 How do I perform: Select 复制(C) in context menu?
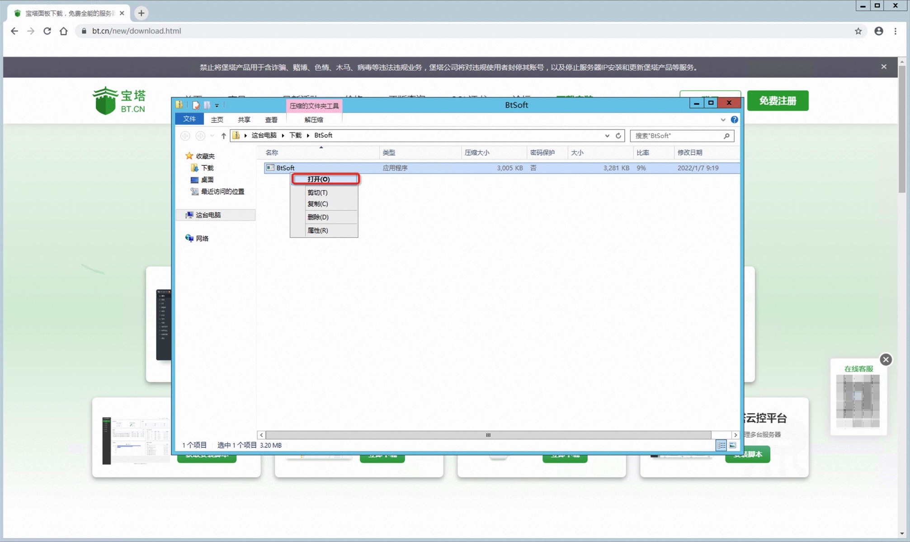pos(324,204)
